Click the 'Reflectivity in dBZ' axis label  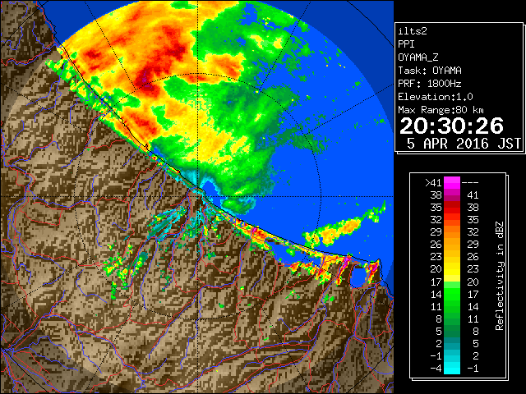tap(500, 276)
